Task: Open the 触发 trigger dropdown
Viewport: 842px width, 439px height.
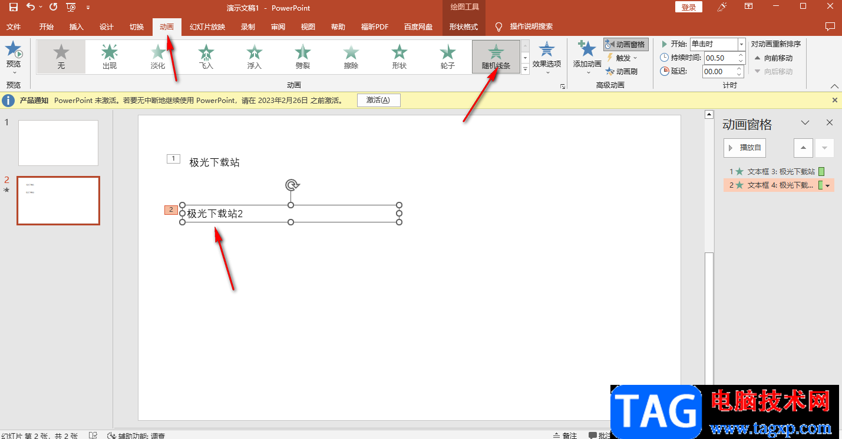Action: pyautogui.click(x=622, y=58)
